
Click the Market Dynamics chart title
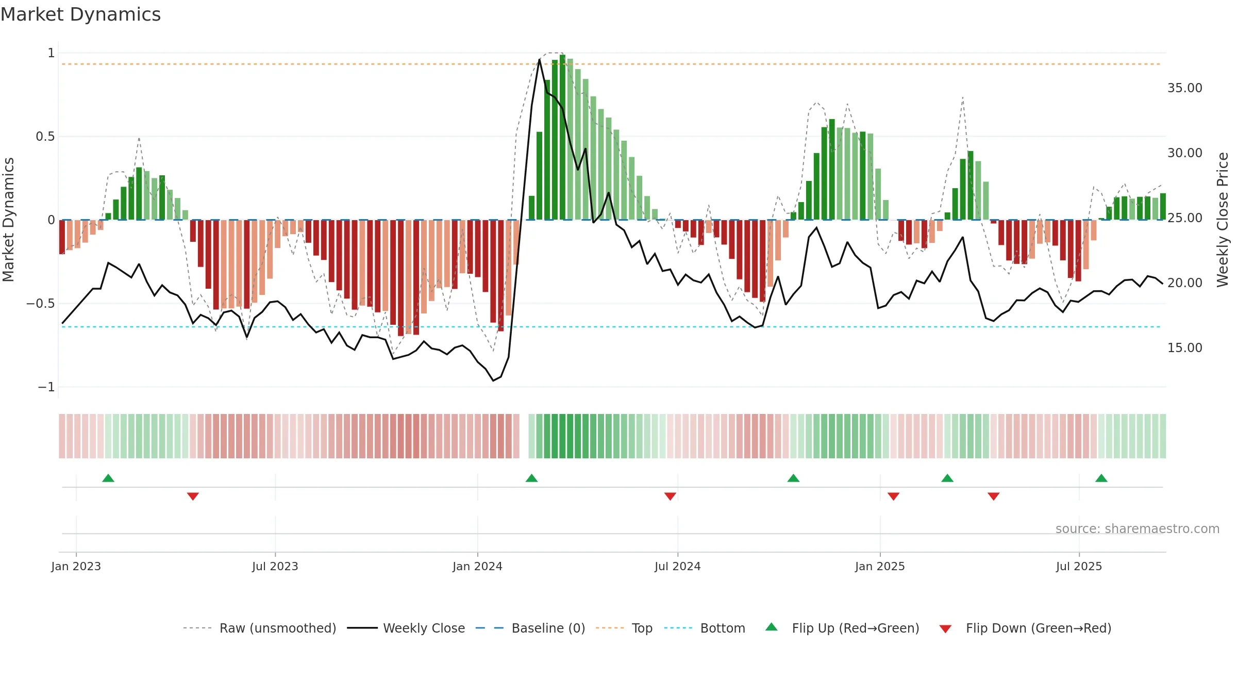[x=80, y=14]
